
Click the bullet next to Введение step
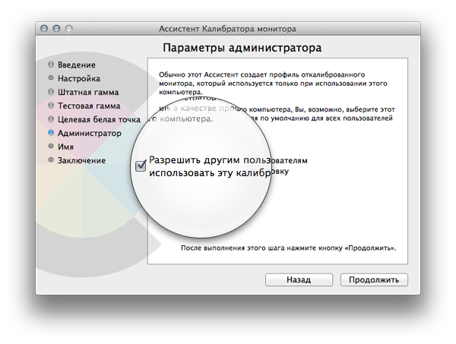pyautogui.click(x=51, y=65)
